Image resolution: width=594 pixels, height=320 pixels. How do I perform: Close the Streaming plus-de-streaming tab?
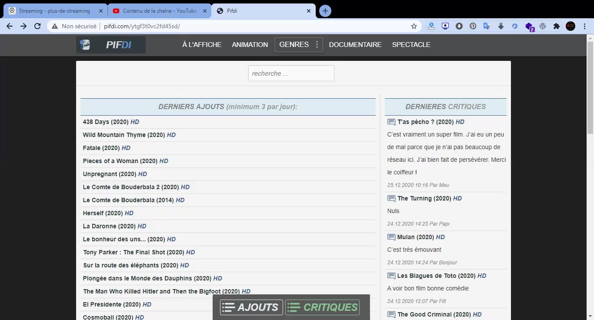coord(101,11)
